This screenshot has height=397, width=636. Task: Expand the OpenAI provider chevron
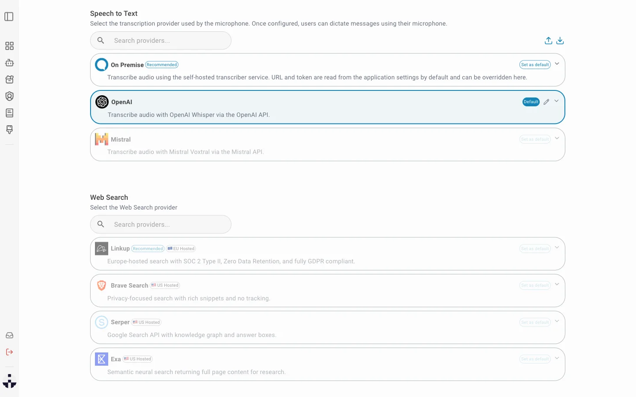tap(556, 101)
